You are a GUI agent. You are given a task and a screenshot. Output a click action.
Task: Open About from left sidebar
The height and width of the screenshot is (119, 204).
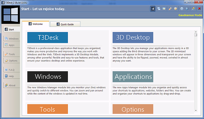(12, 85)
